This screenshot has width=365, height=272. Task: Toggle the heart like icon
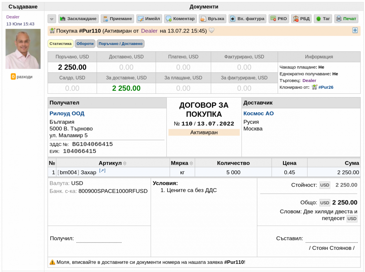211,30
